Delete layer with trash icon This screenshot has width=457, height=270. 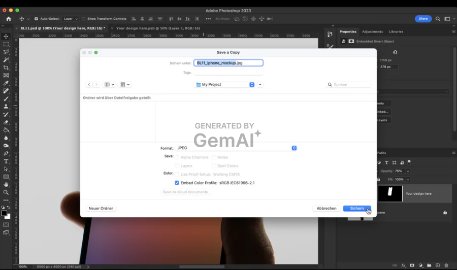click(x=446, y=265)
